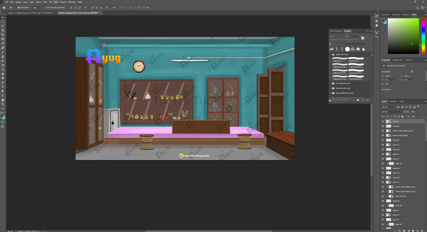Open the Filter menu
Screen dimensions: 427x232
[45, 2]
